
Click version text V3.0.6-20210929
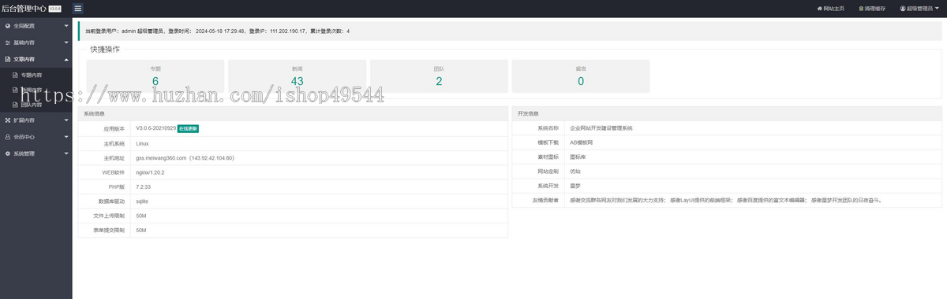coord(155,127)
